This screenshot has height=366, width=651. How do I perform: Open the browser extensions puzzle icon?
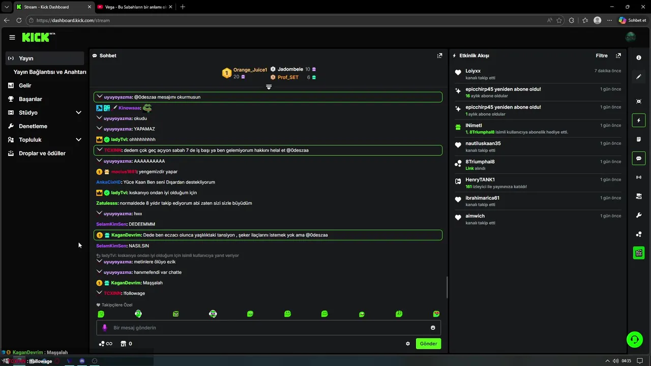[572, 20]
